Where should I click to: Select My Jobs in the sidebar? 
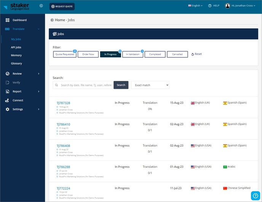[16, 39]
